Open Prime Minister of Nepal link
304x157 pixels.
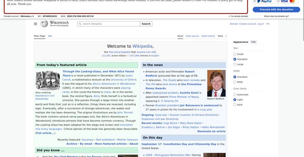click(184, 97)
